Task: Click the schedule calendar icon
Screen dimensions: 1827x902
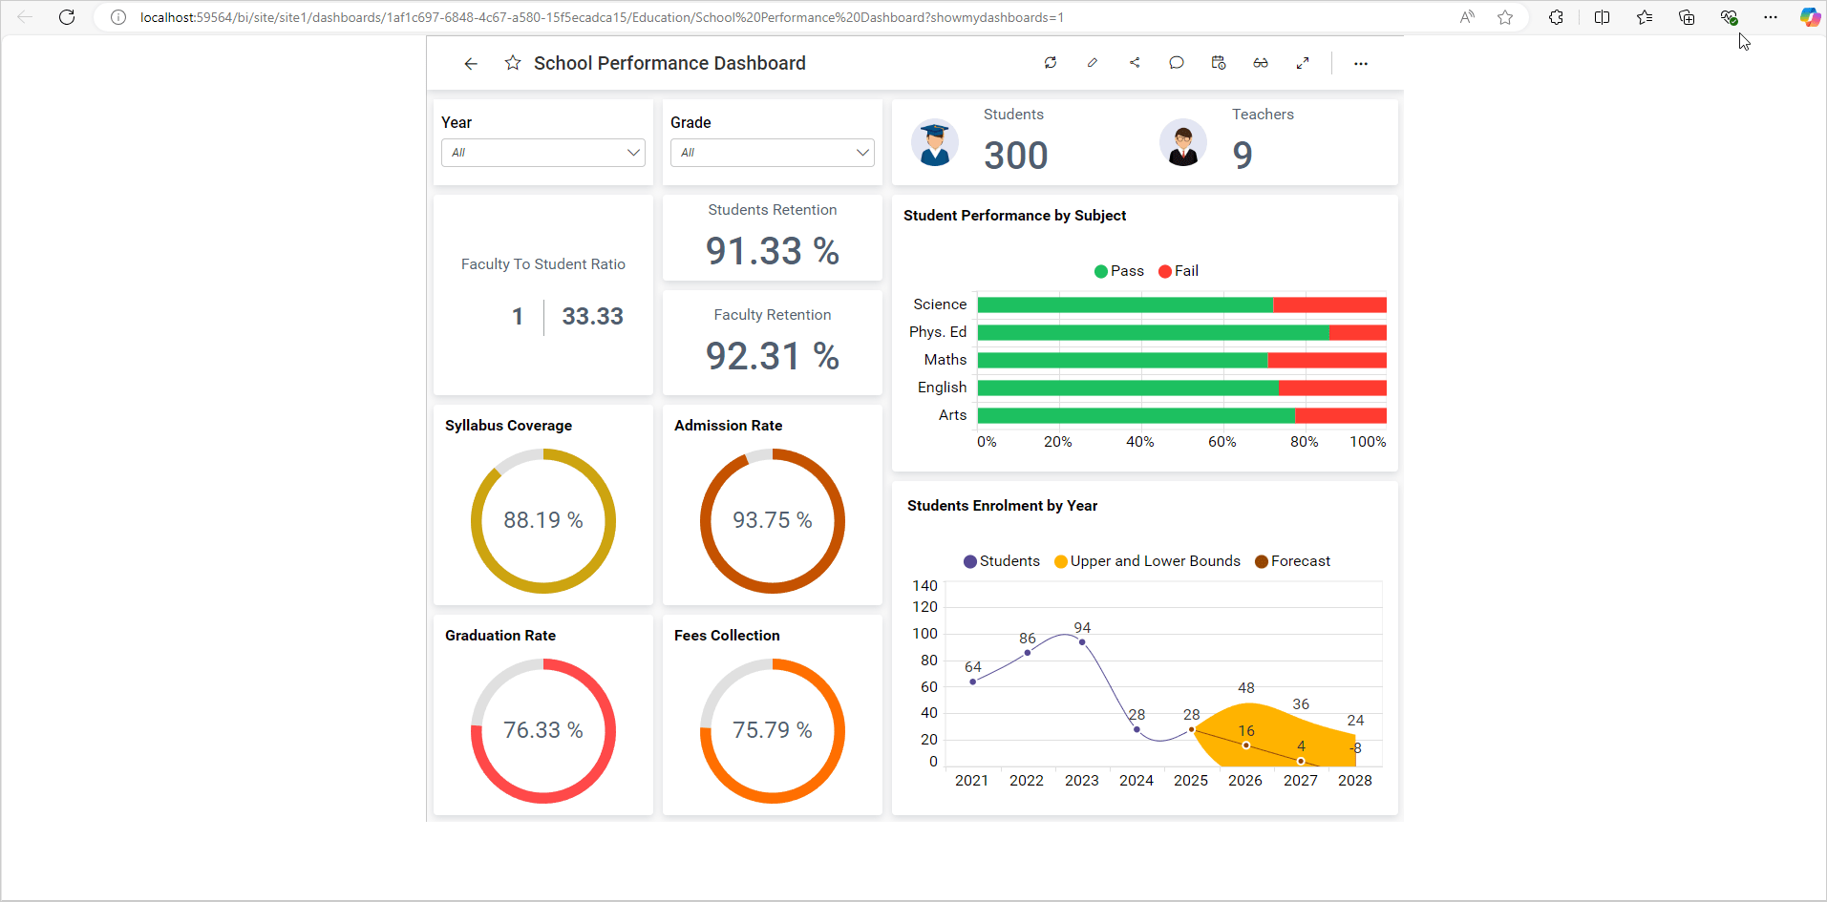Action: tap(1218, 63)
